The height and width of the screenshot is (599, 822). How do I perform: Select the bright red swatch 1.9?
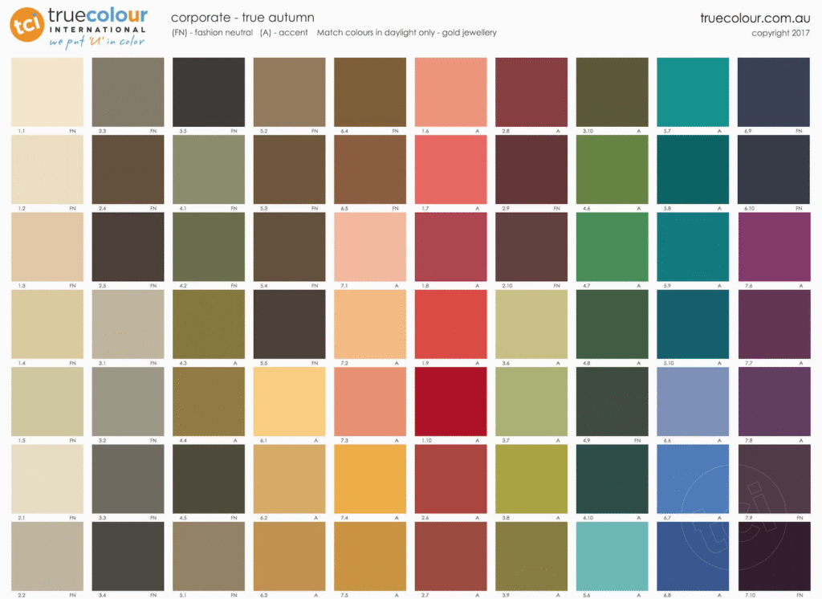click(x=450, y=324)
